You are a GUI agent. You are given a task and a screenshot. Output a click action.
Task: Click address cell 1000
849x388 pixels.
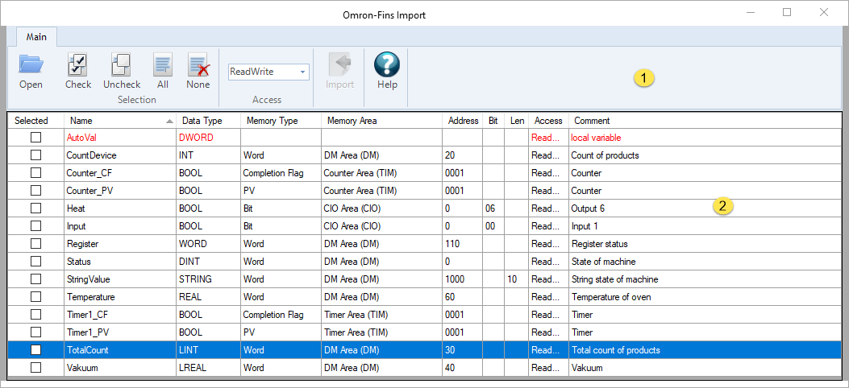[x=463, y=279]
